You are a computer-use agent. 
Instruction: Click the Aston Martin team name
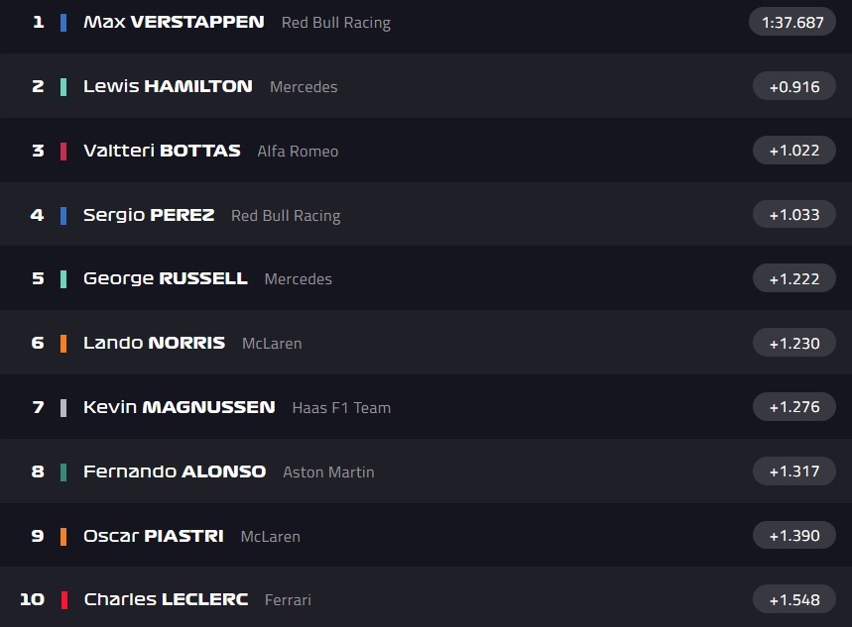pyautogui.click(x=328, y=472)
